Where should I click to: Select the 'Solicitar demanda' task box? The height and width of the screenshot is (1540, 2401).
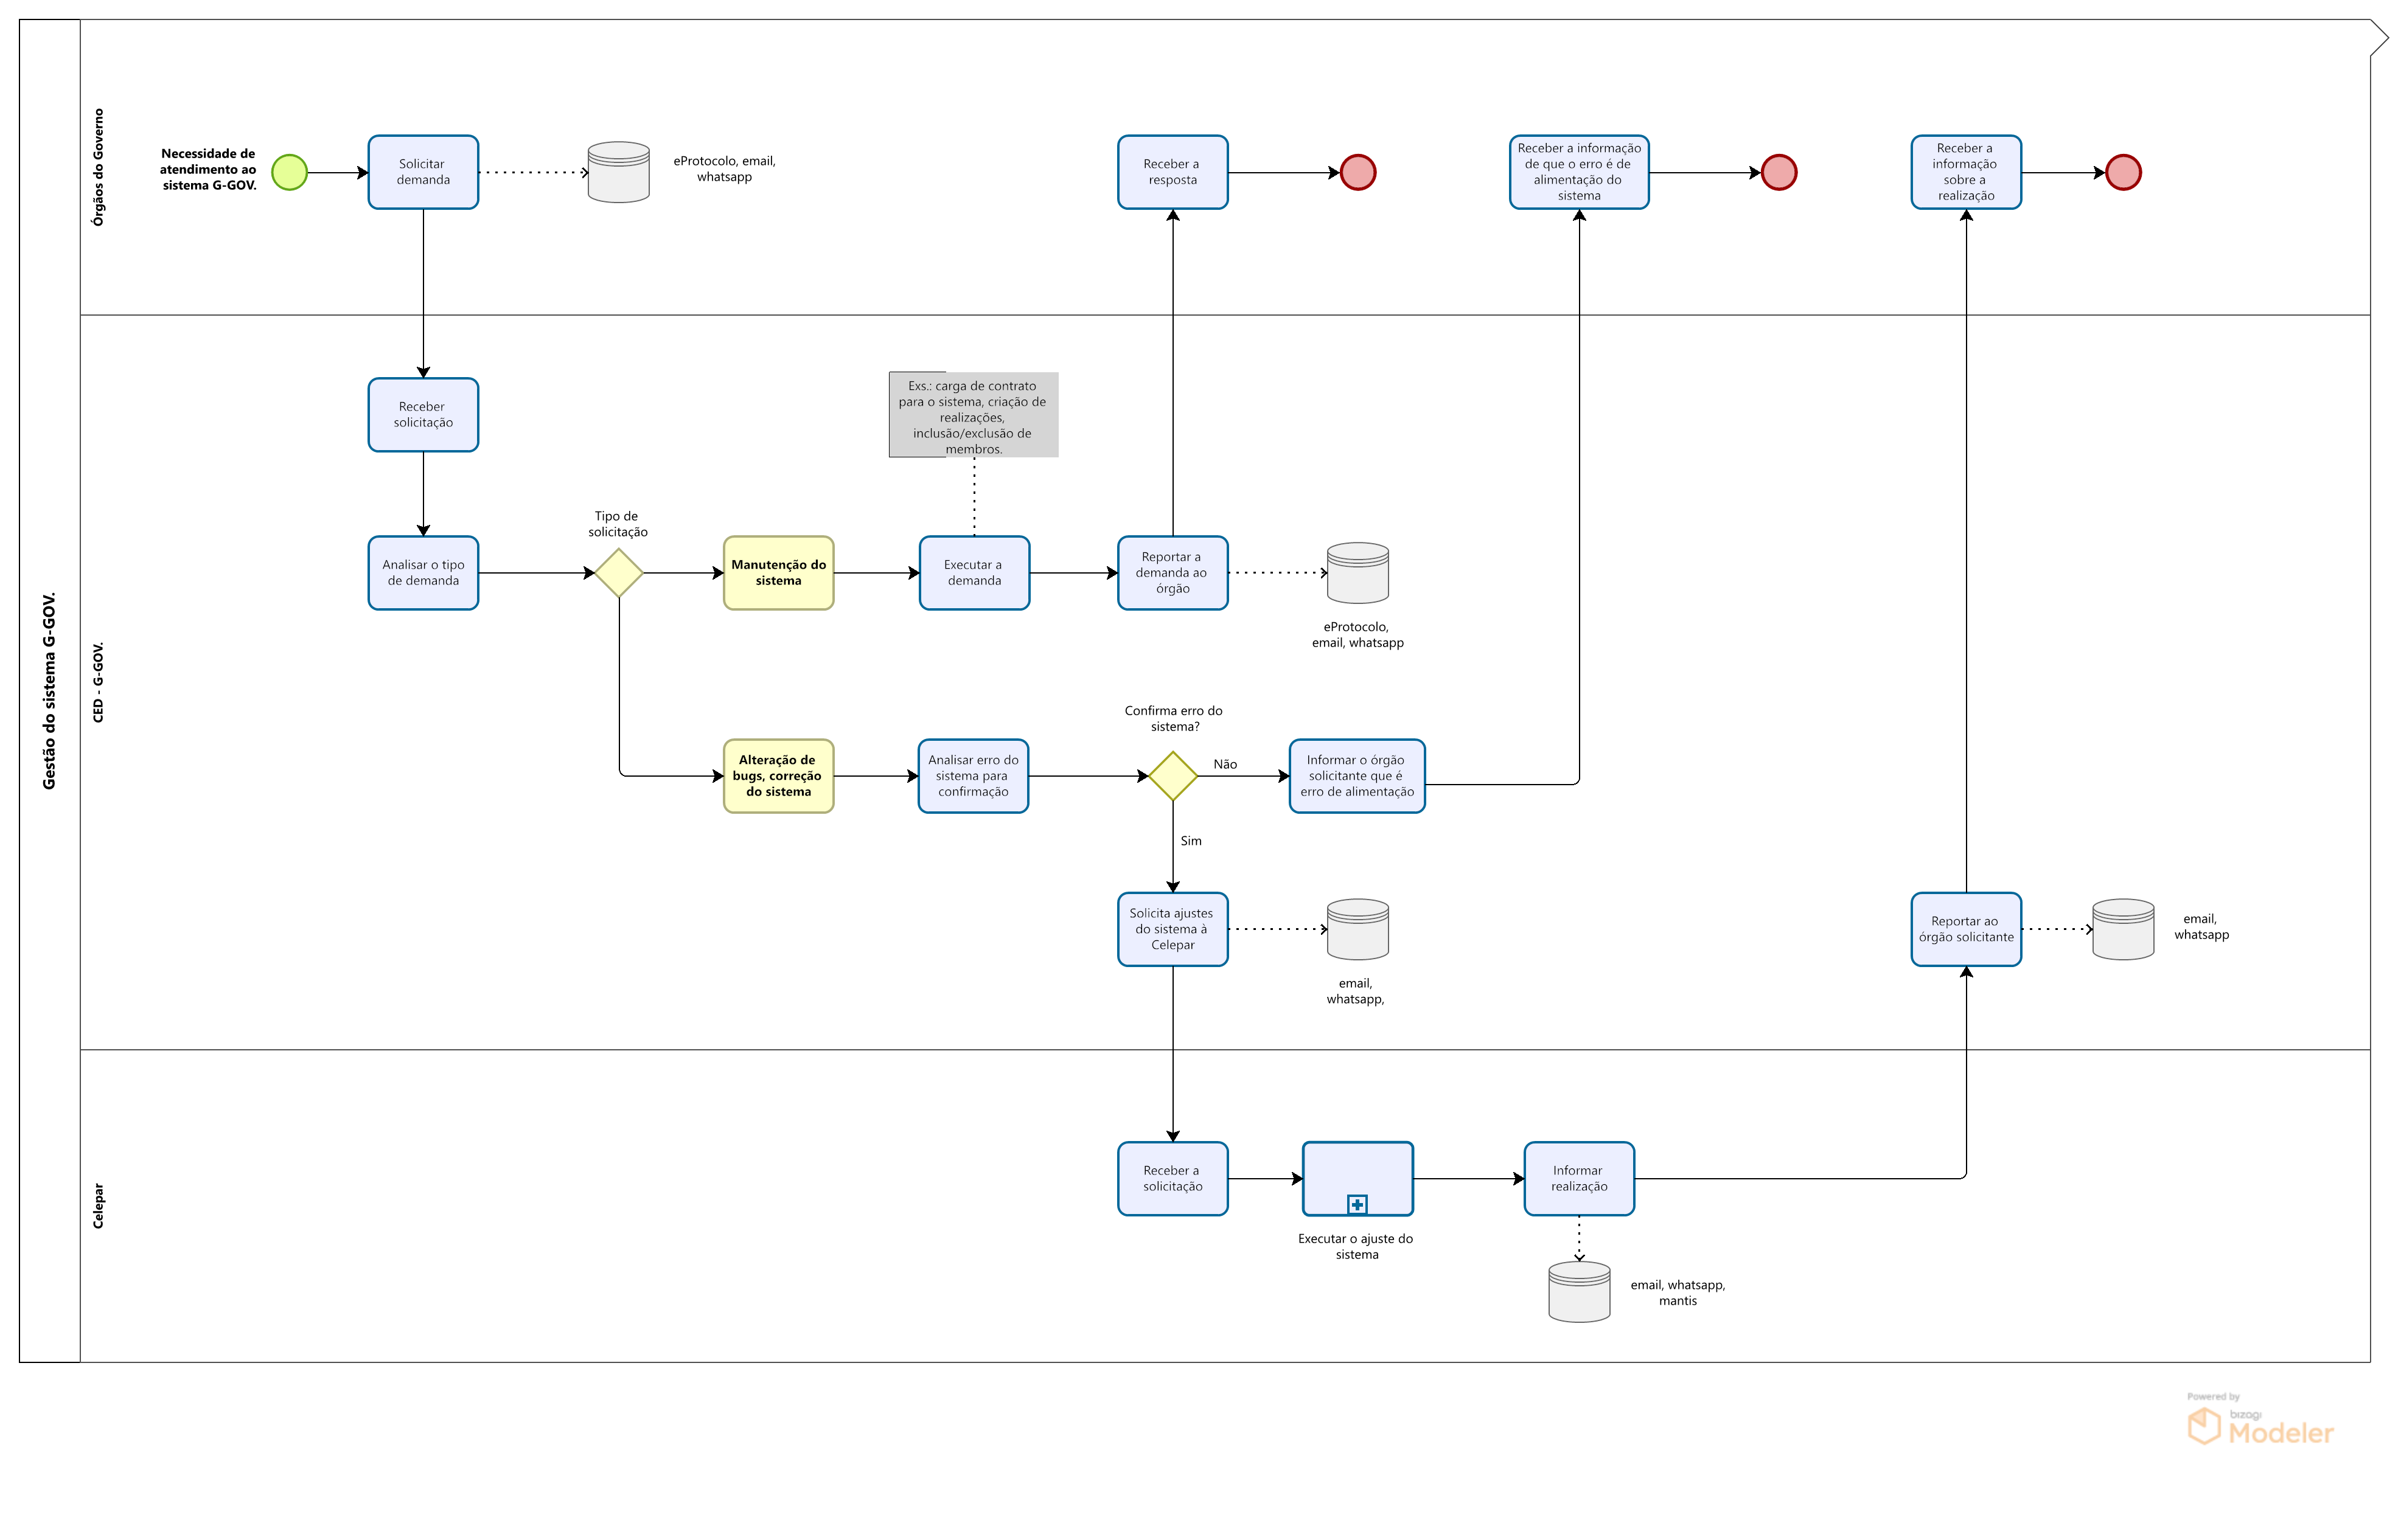pos(423,172)
